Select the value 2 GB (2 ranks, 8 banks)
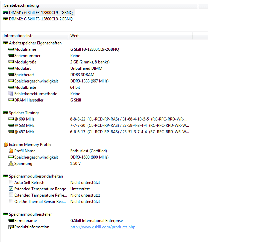Screen dimensions: 256x242 90,62
